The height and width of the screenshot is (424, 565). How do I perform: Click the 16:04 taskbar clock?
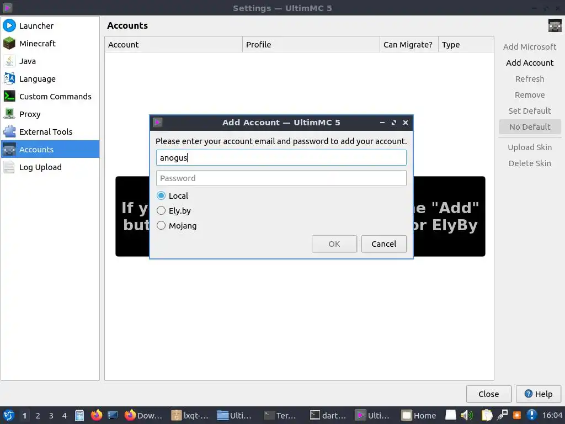point(552,415)
